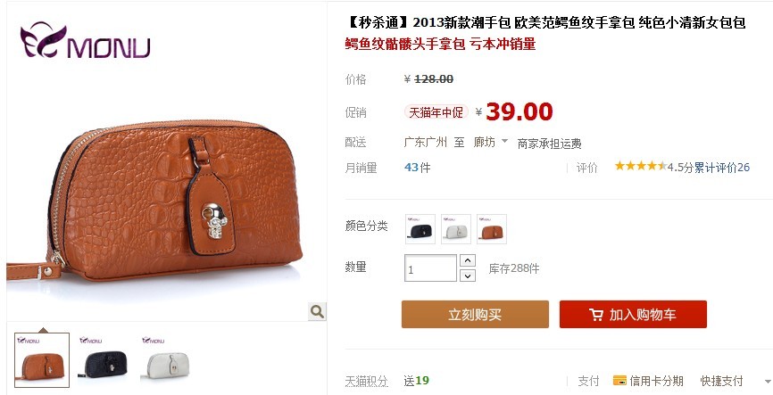This screenshot has height=395, width=773.
Task: Click the 立刻购买 buy now button
Action: tap(475, 314)
